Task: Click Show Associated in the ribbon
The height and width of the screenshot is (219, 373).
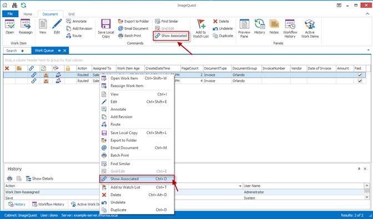Action: 171,35
